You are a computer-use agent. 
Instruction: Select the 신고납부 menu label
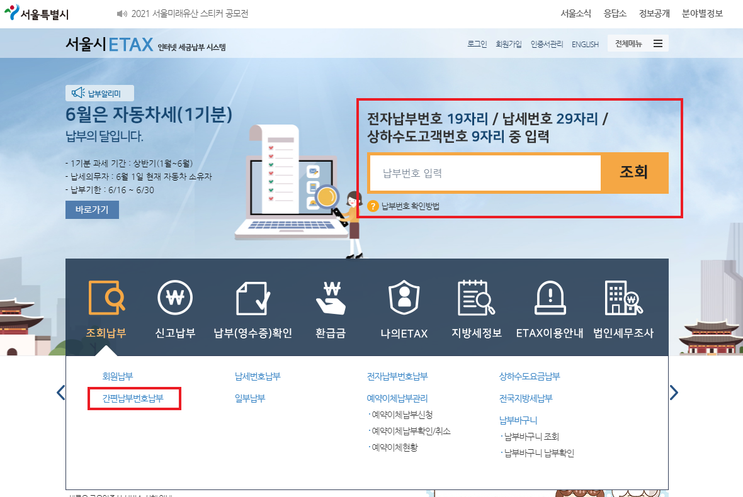(175, 333)
